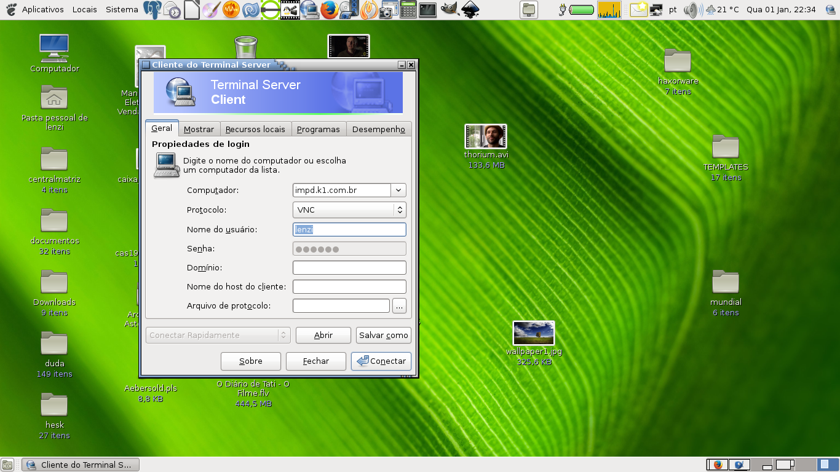Screen dimensions: 840x472
Task: Open the terminal launcher icon
Action: (427, 10)
